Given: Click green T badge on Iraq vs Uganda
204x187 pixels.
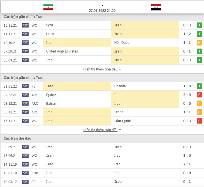Looking at the screenshot, I should point(199,86).
